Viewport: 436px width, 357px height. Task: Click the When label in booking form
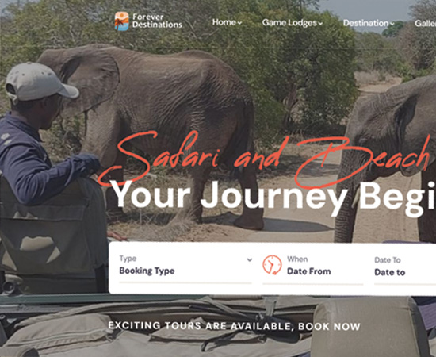click(297, 259)
